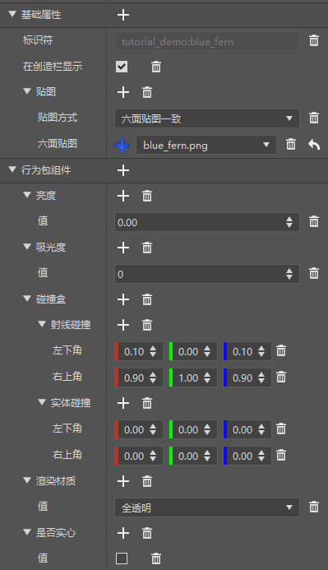Collapse the 亮度 group
The image size is (328, 570).
point(27,195)
